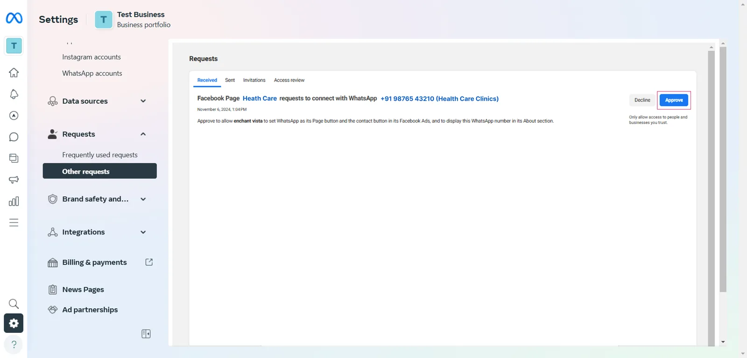The image size is (747, 358).
Task: Open the notifications bell icon
Action: point(14,94)
